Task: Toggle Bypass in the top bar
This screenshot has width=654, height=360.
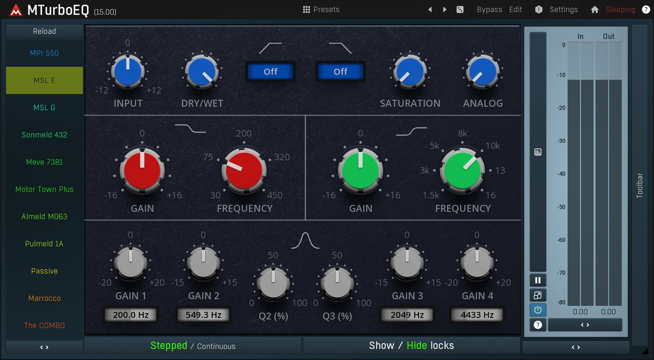Action: click(x=489, y=10)
